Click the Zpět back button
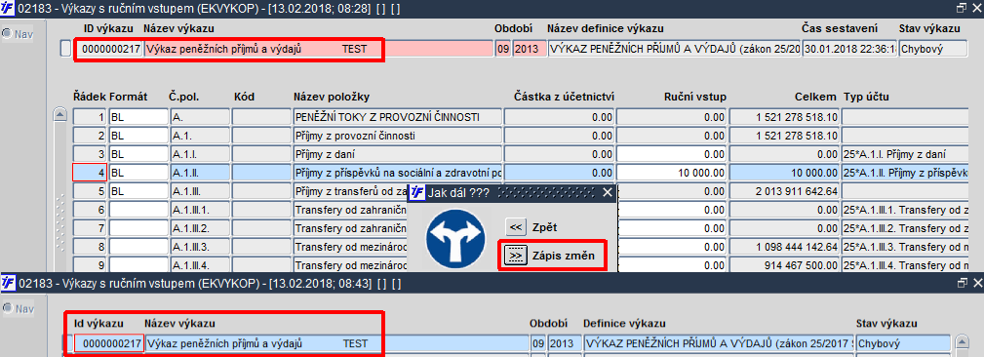The width and height of the screenshot is (984, 357). click(516, 227)
